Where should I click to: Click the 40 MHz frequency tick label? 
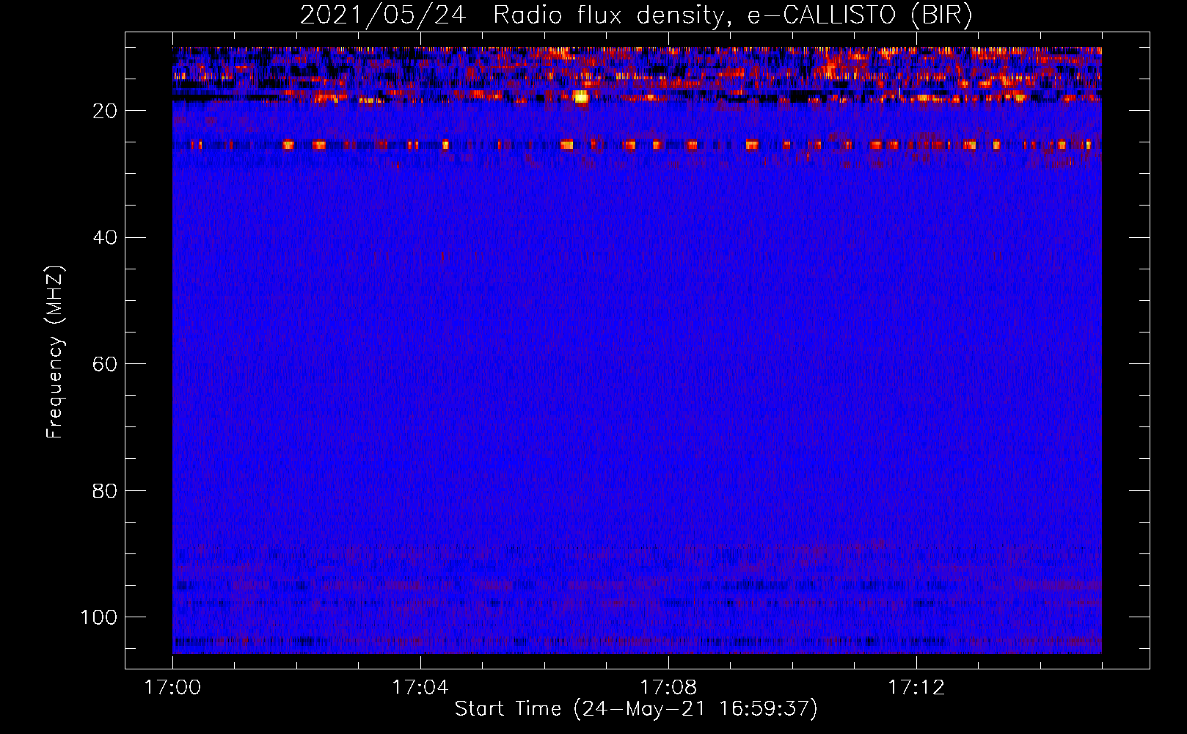coord(106,238)
